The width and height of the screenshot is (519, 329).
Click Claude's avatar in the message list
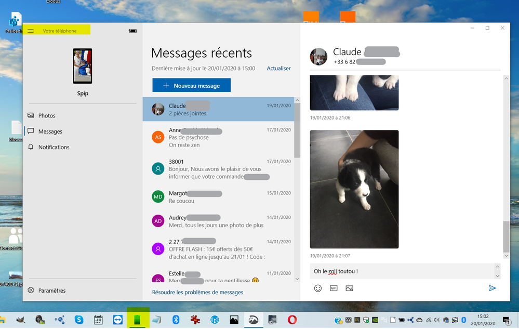tap(158, 109)
